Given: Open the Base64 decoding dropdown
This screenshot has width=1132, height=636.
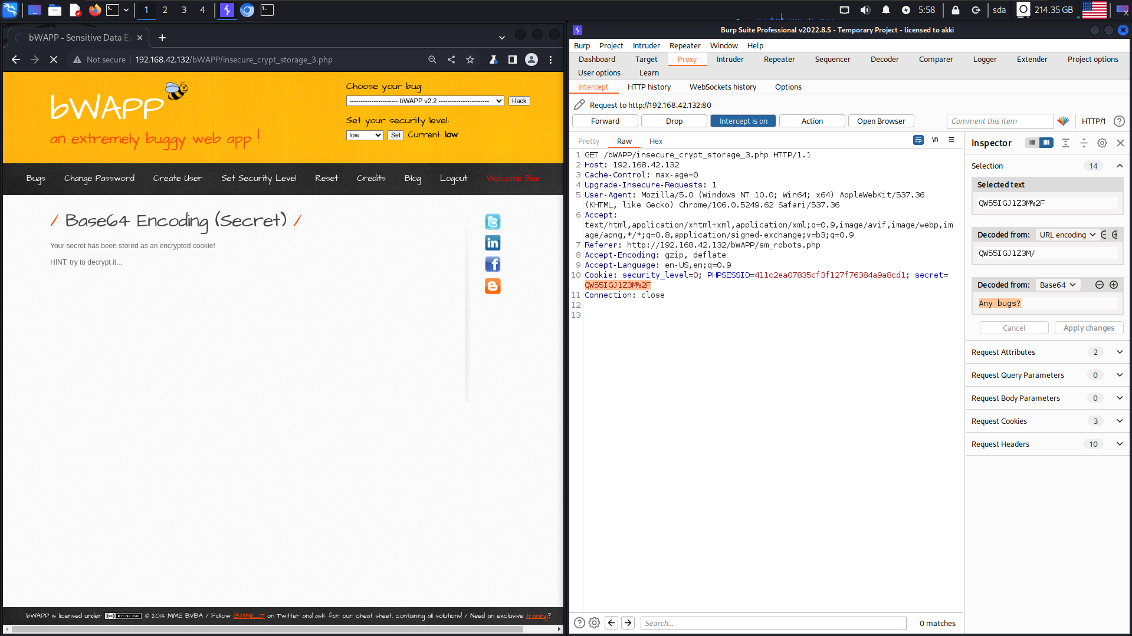Looking at the screenshot, I should 1058,285.
